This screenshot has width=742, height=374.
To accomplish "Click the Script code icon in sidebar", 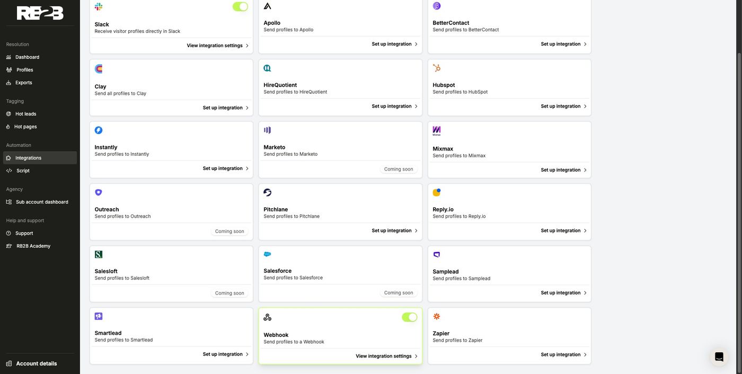I will click(x=9, y=171).
